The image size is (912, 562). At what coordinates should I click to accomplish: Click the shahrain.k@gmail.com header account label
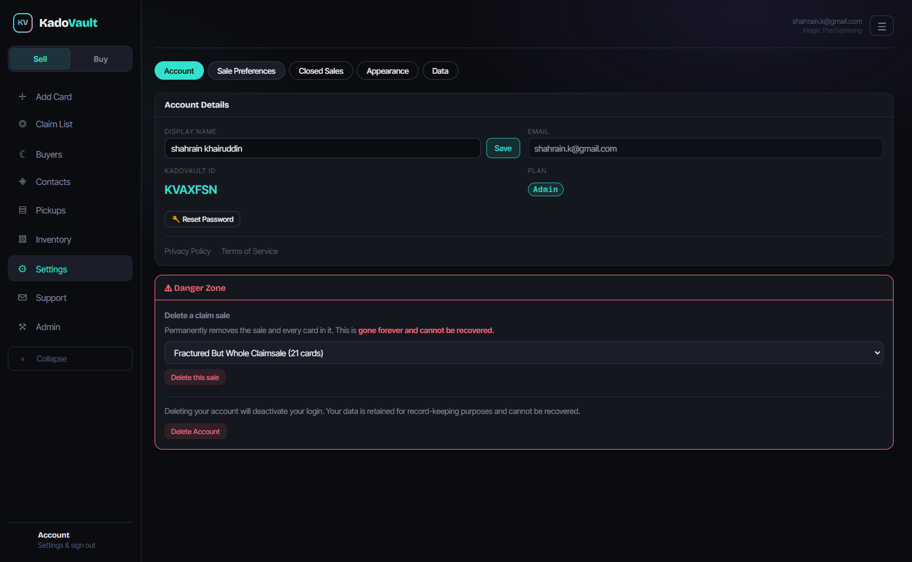click(827, 21)
